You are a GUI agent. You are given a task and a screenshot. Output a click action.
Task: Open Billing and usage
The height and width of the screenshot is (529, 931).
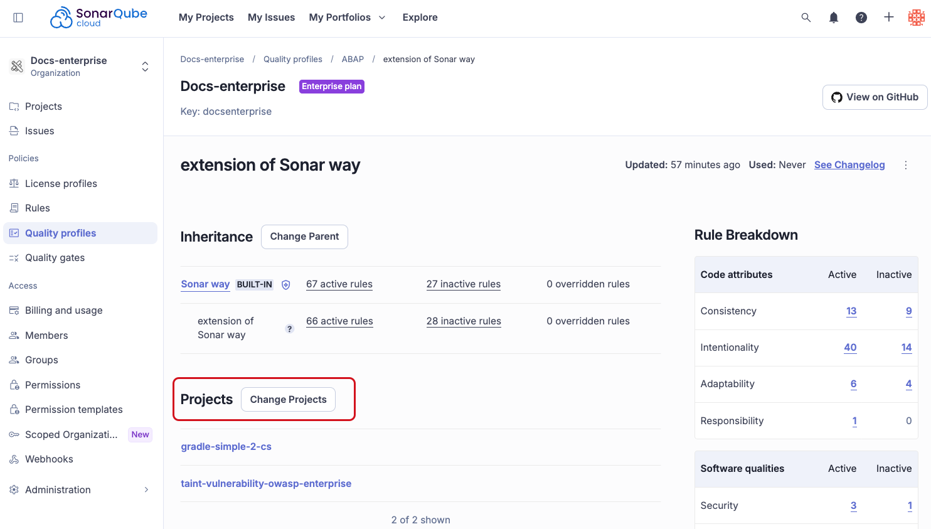(80, 311)
